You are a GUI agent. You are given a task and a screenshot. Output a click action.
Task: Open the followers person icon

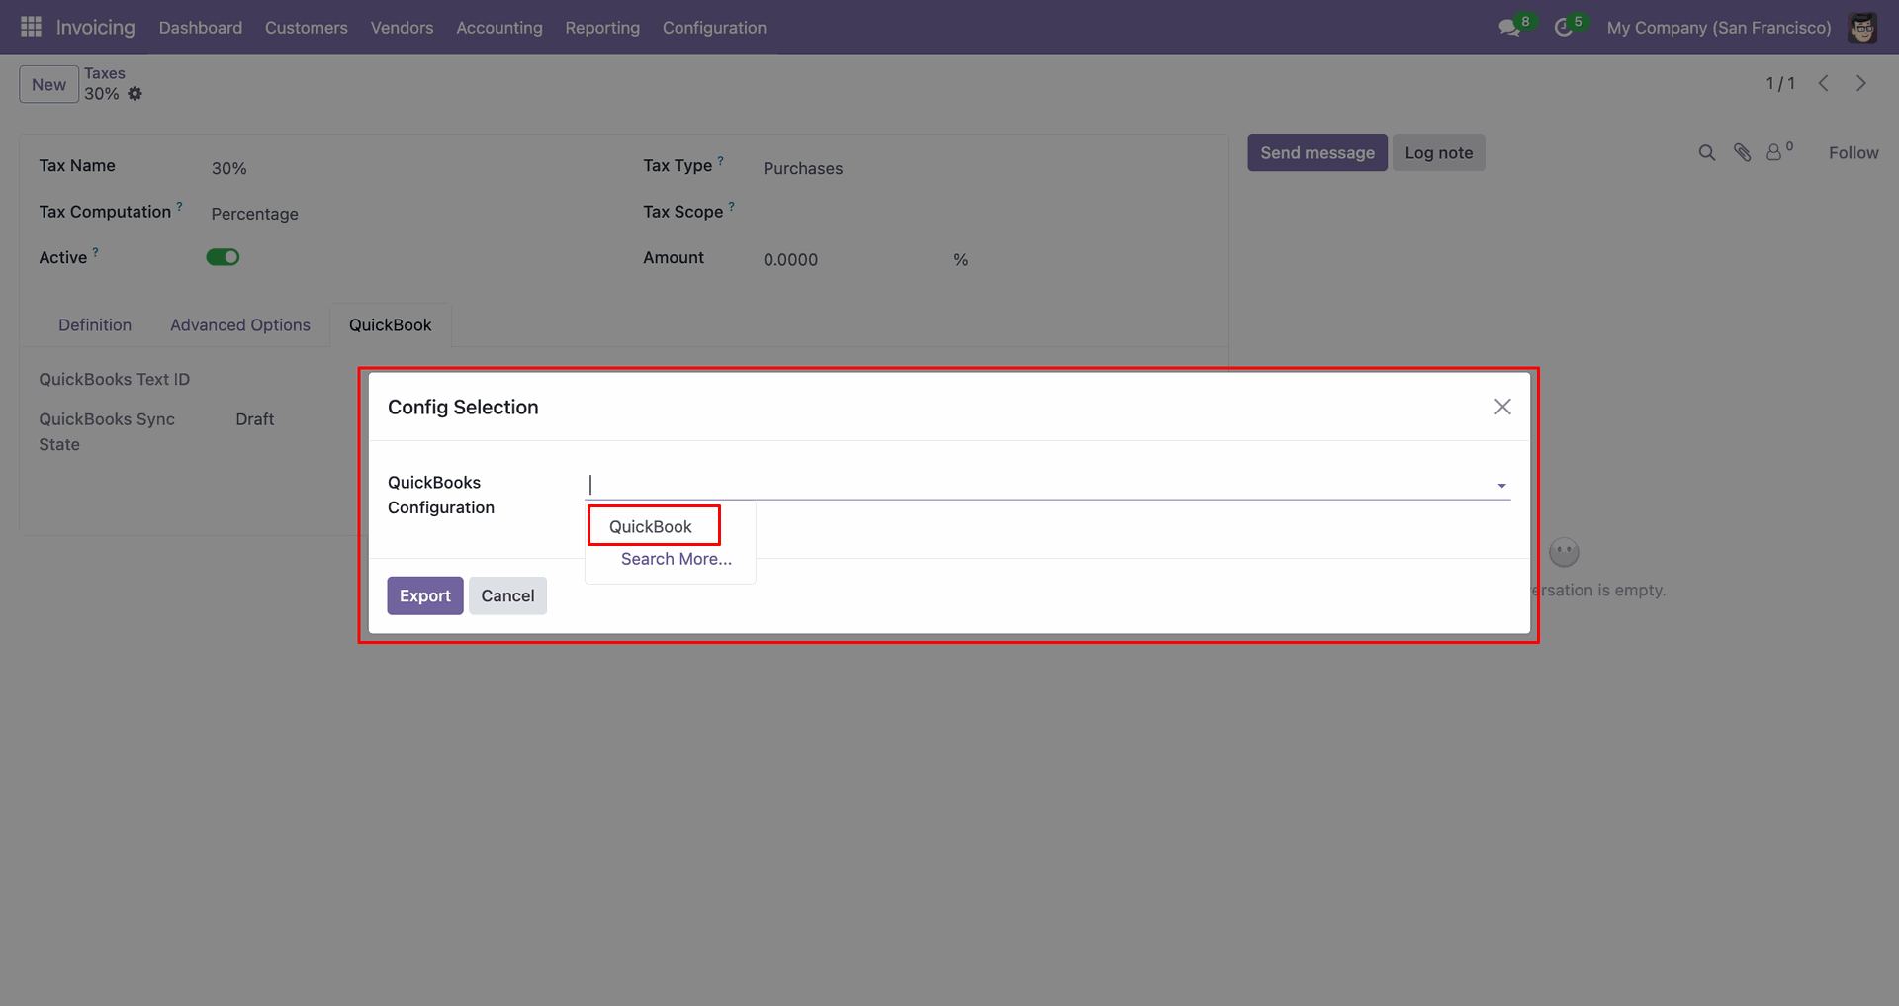click(x=1774, y=153)
